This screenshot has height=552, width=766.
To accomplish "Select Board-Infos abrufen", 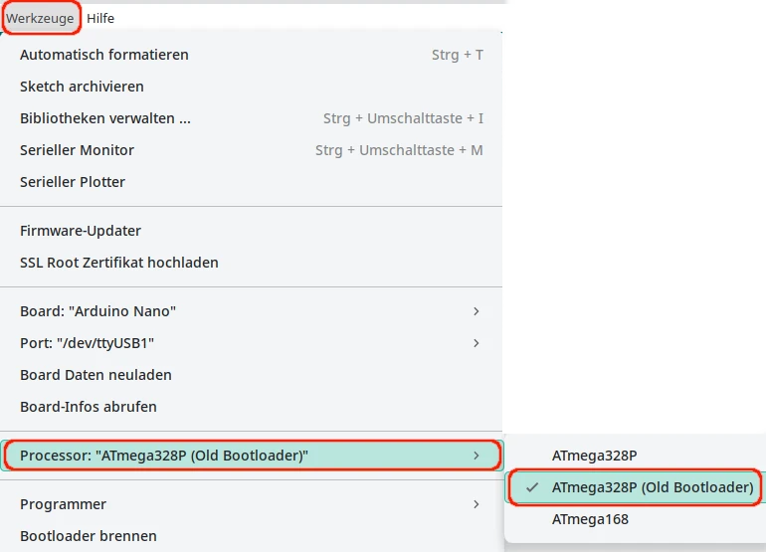I will tap(89, 407).
